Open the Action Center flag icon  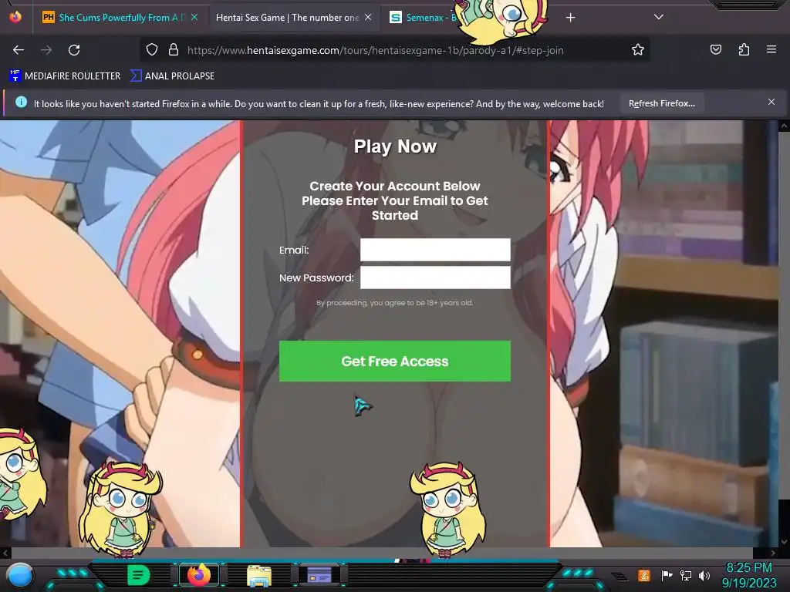[667, 575]
